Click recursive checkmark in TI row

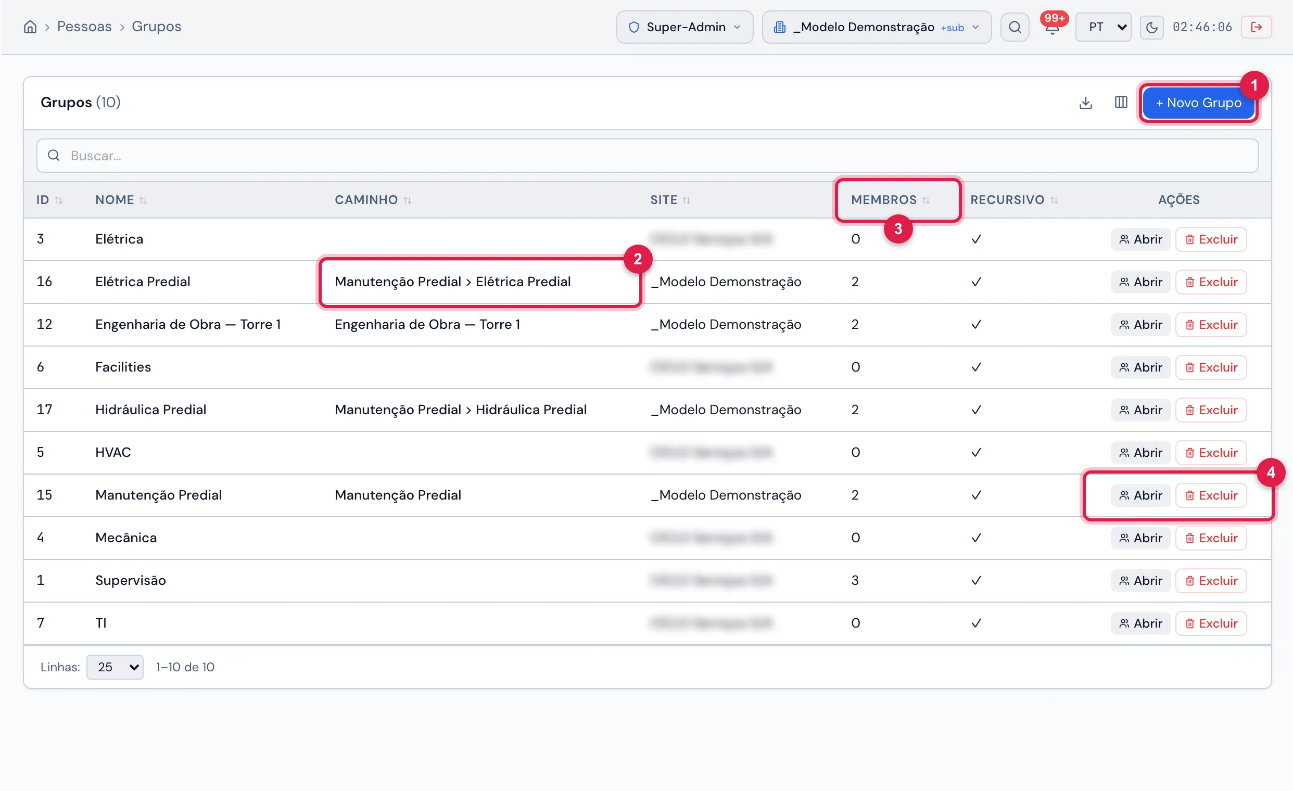975,623
